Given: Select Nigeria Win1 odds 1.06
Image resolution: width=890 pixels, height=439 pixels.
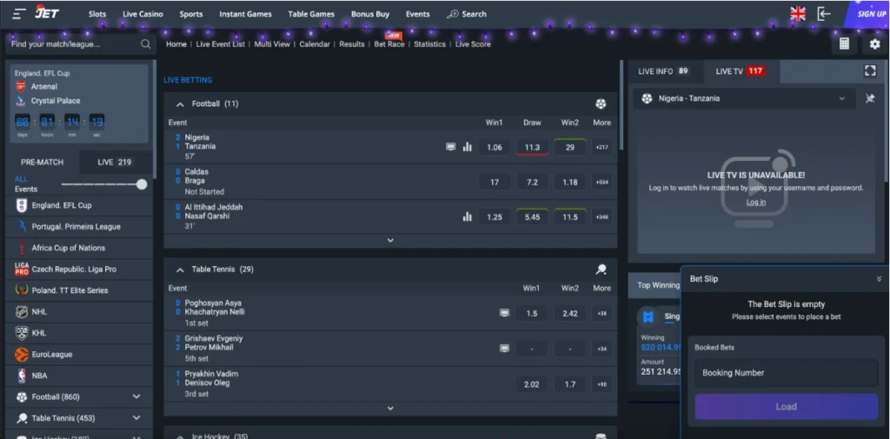Looking at the screenshot, I should [495, 147].
